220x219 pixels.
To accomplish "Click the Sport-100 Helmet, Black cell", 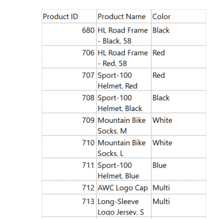I will tap(124, 102).
